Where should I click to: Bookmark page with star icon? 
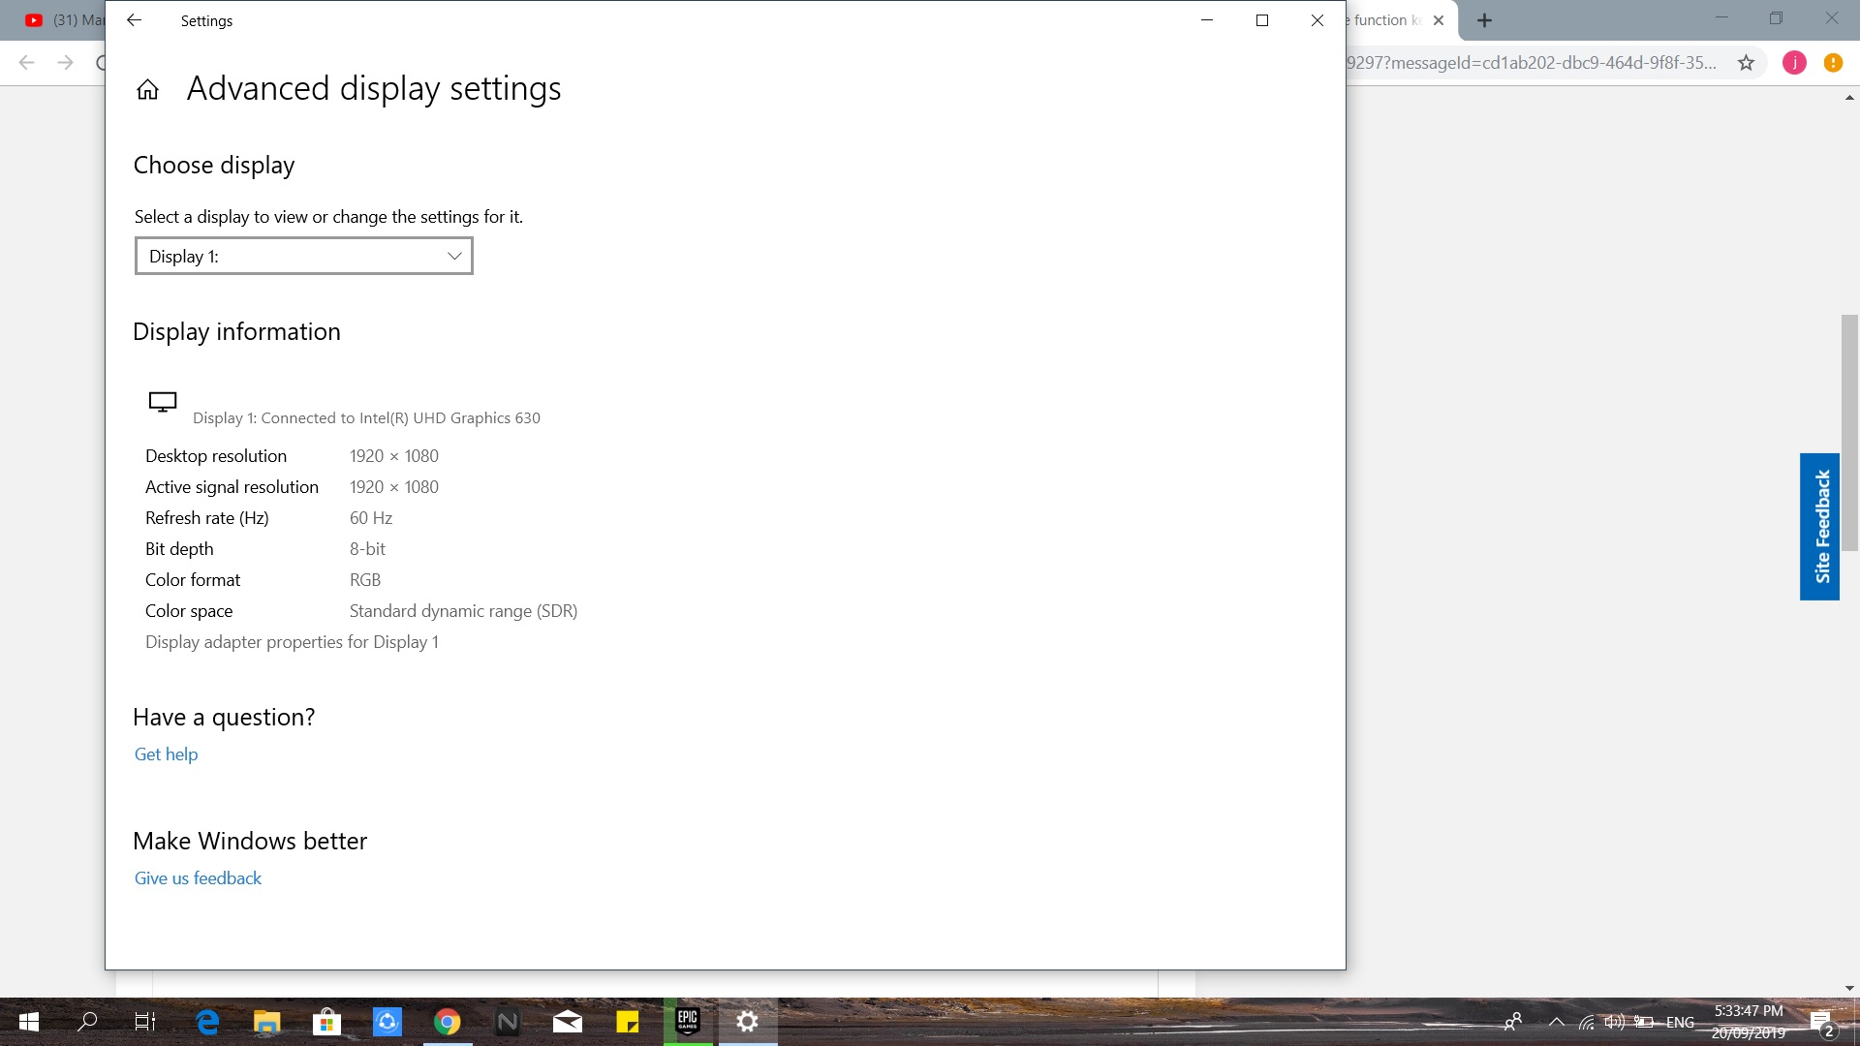point(1746,63)
